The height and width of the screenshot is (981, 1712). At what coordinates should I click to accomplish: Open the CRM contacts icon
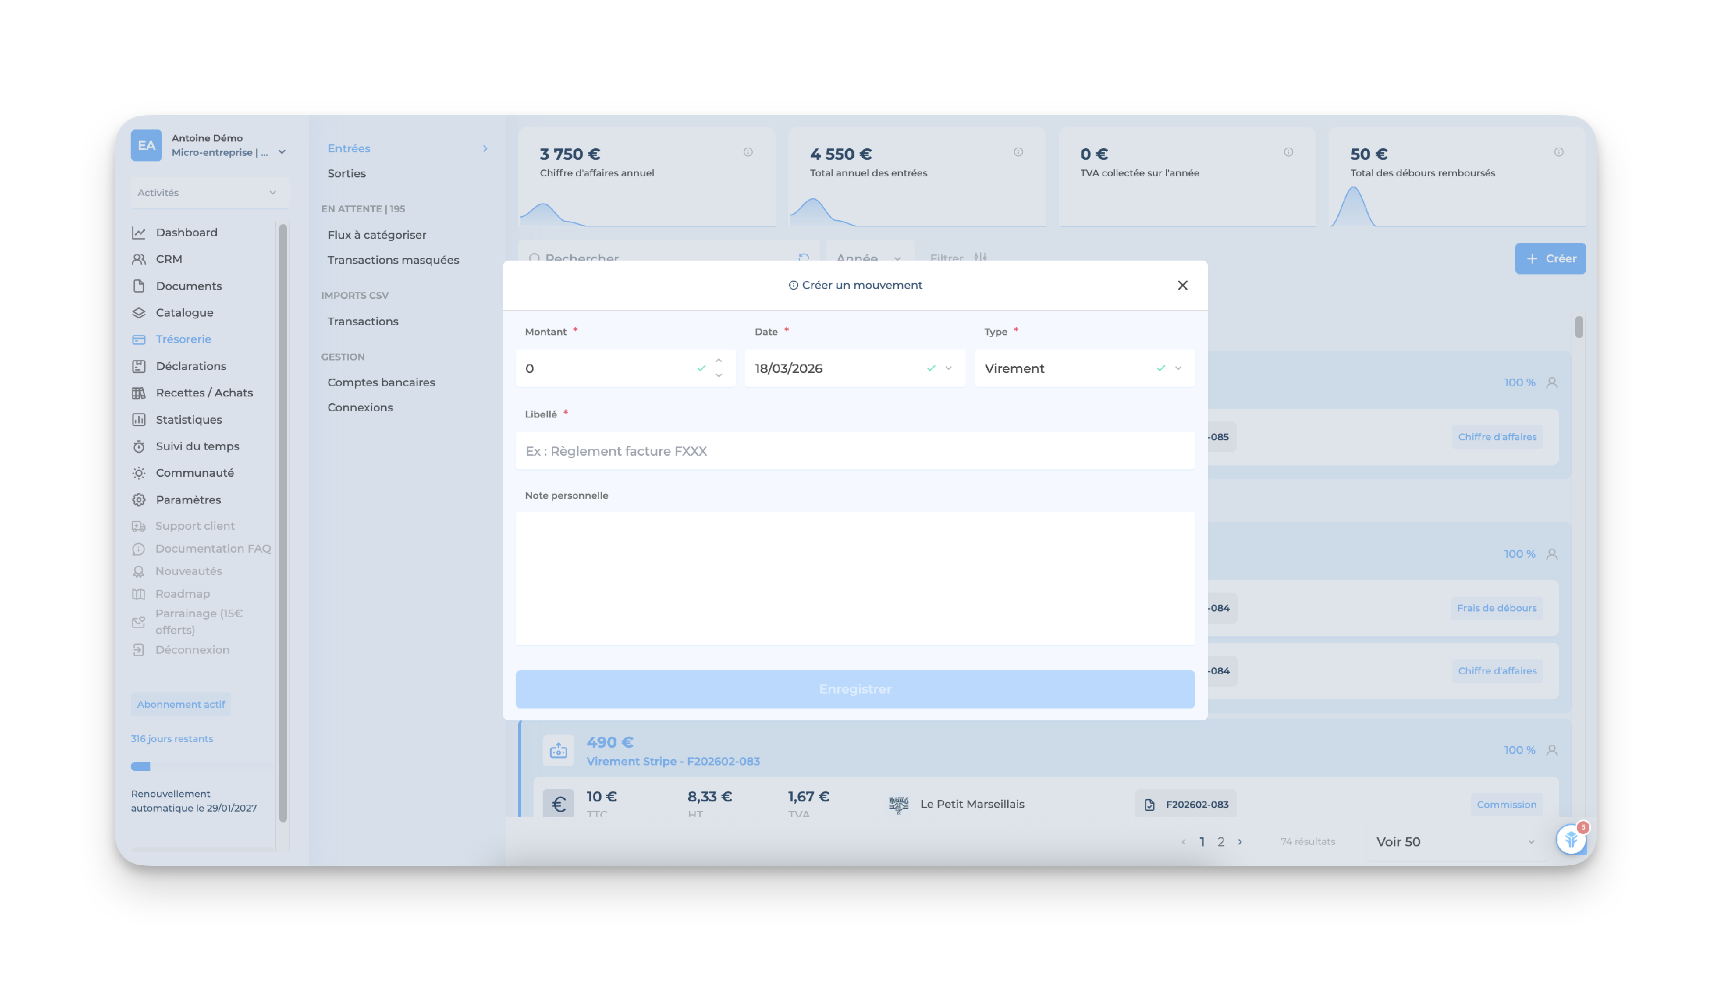tap(139, 260)
